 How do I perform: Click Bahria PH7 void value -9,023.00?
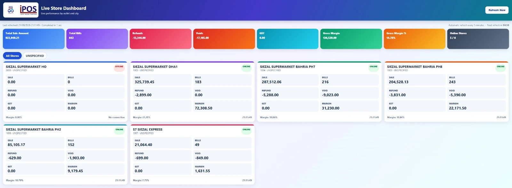pos(330,95)
